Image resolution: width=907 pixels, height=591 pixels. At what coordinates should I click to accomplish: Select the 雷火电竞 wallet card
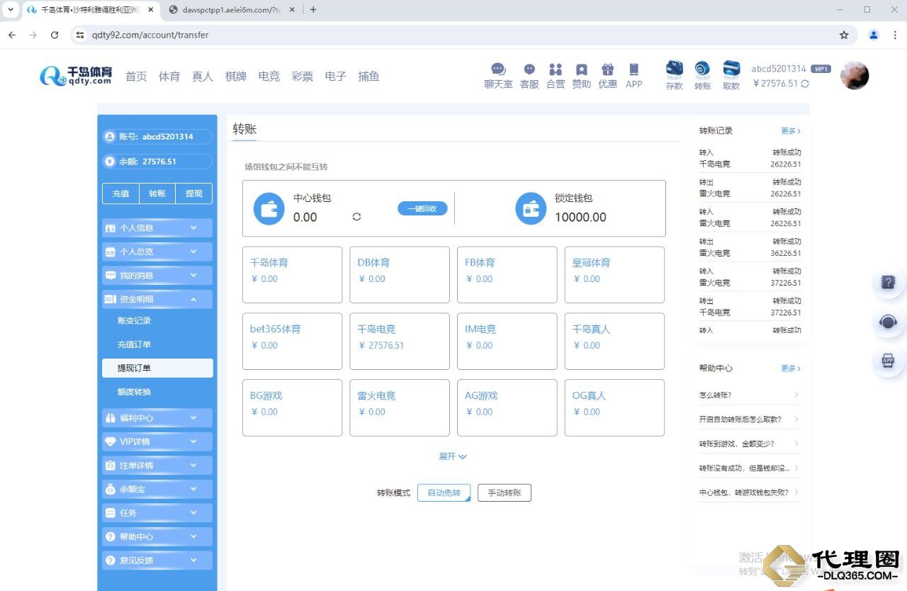pyautogui.click(x=400, y=407)
